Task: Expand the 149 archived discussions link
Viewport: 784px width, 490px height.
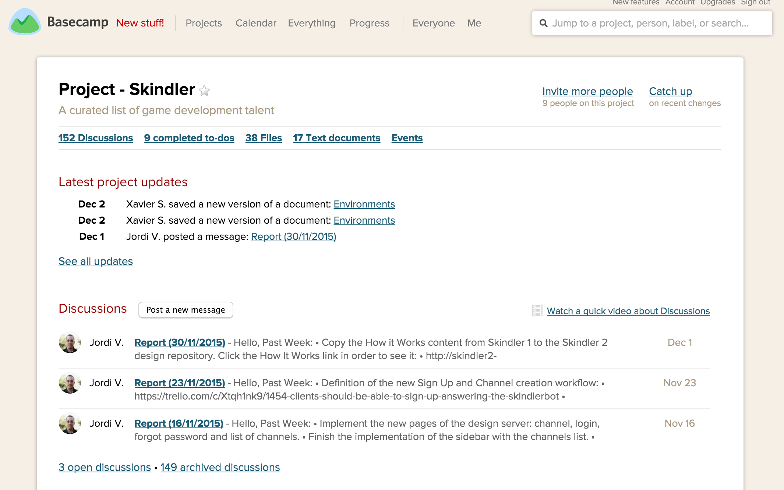Action: pyautogui.click(x=220, y=467)
